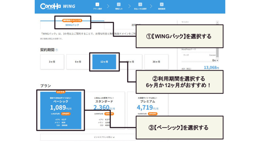The image size is (260, 146).
Task: Click step 3 支払い方法選択 indicator
Action: (x=140, y=7)
